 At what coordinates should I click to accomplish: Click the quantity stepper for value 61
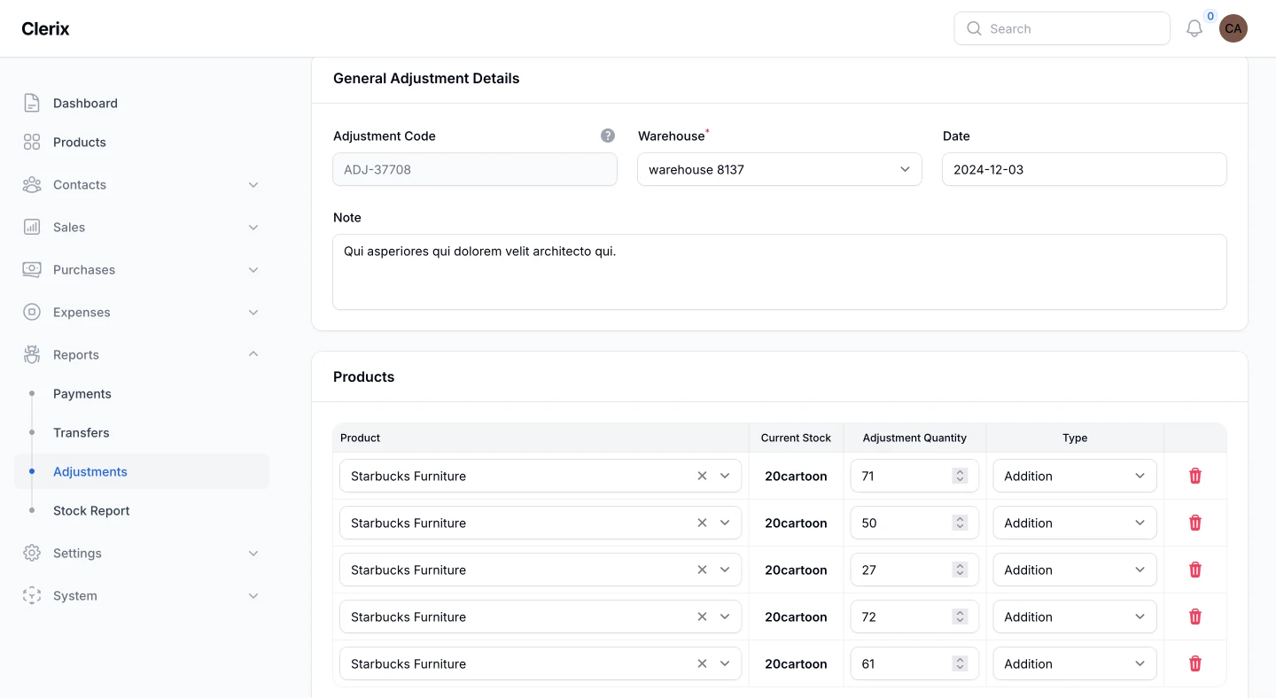[960, 663]
